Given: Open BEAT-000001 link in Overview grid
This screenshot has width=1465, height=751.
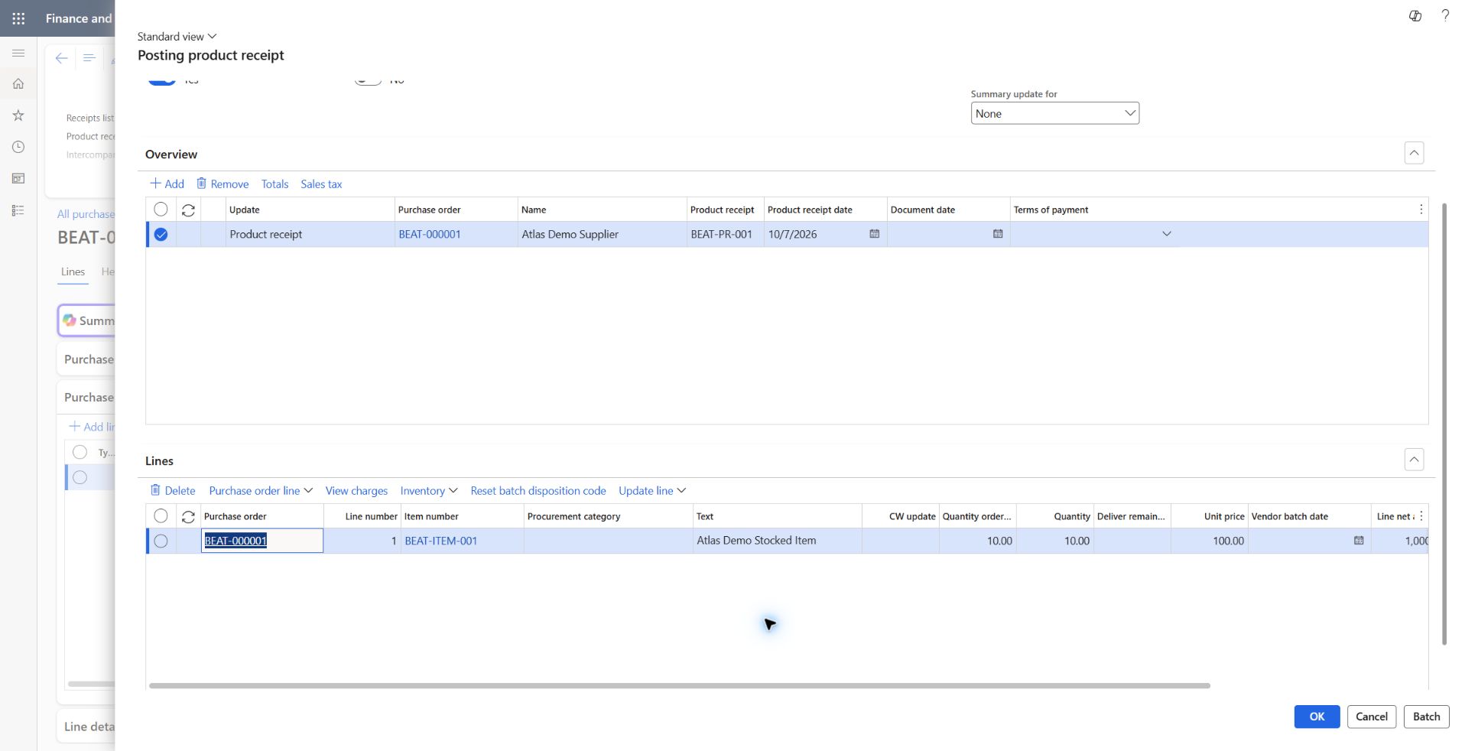Looking at the screenshot, I should (x=430, y=234).
